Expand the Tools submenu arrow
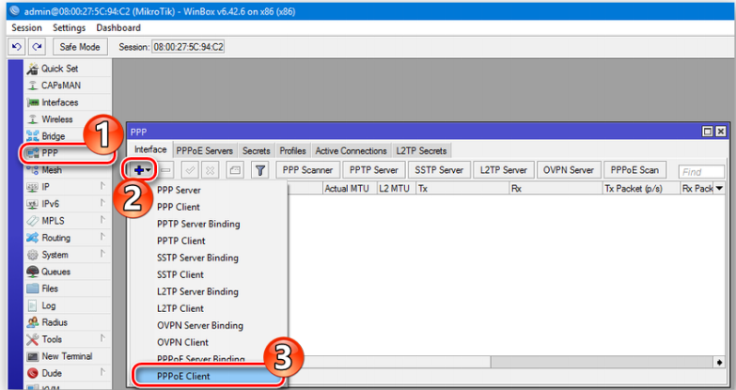 click(x=102, y=339)
